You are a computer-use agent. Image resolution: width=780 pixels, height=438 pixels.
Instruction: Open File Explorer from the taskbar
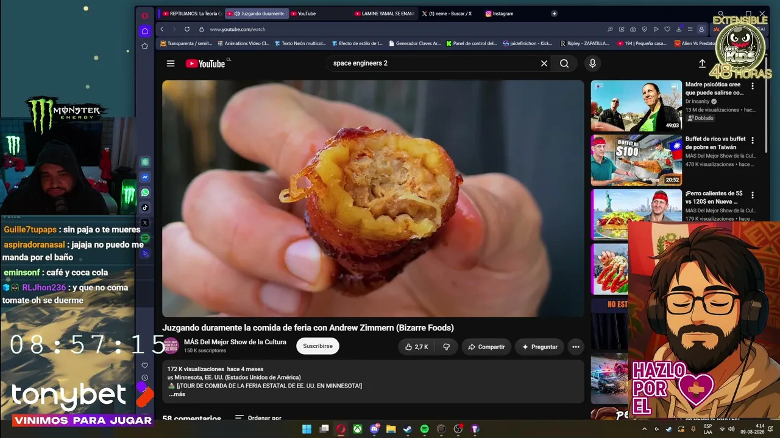click(391, 429)
